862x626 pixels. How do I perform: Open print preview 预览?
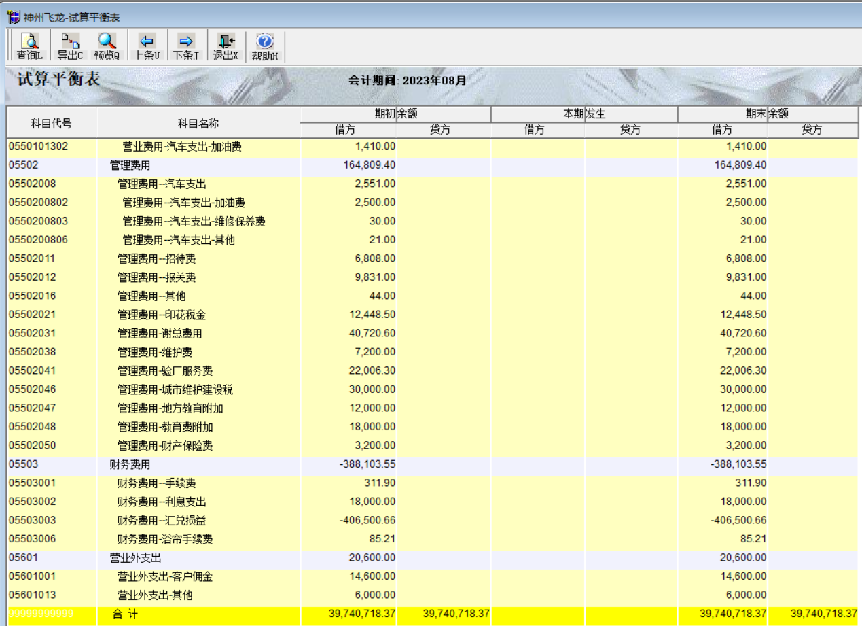pyautogui.click(x=107, y=47)
